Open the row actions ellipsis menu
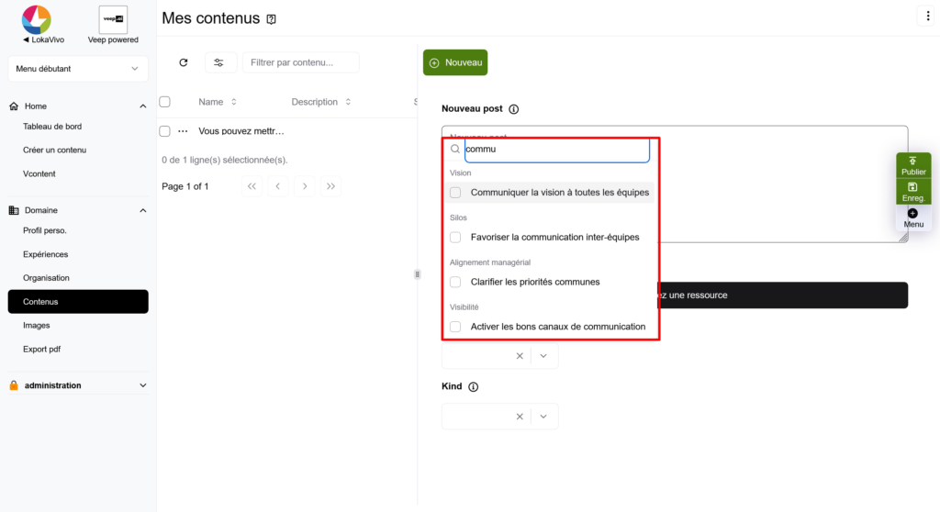The height and width of the screenshot is (512, 940). [183, 131]
